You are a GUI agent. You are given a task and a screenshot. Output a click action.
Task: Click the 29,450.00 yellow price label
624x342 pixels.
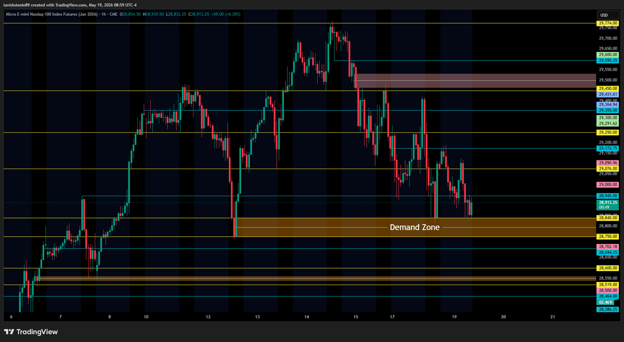[607, 89]
